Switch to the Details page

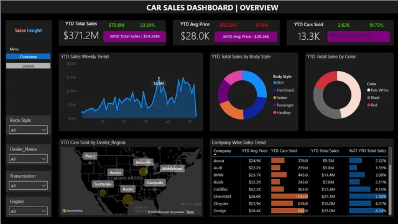pyautogui.click(x=28, y=66)
